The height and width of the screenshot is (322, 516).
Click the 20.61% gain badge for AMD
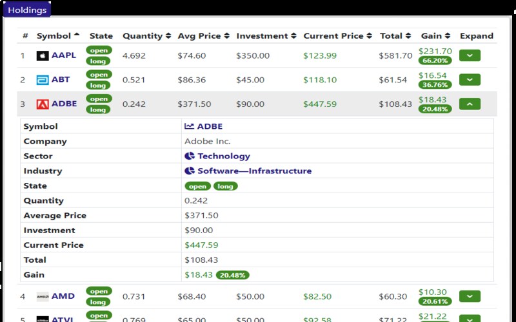[435, 301]
